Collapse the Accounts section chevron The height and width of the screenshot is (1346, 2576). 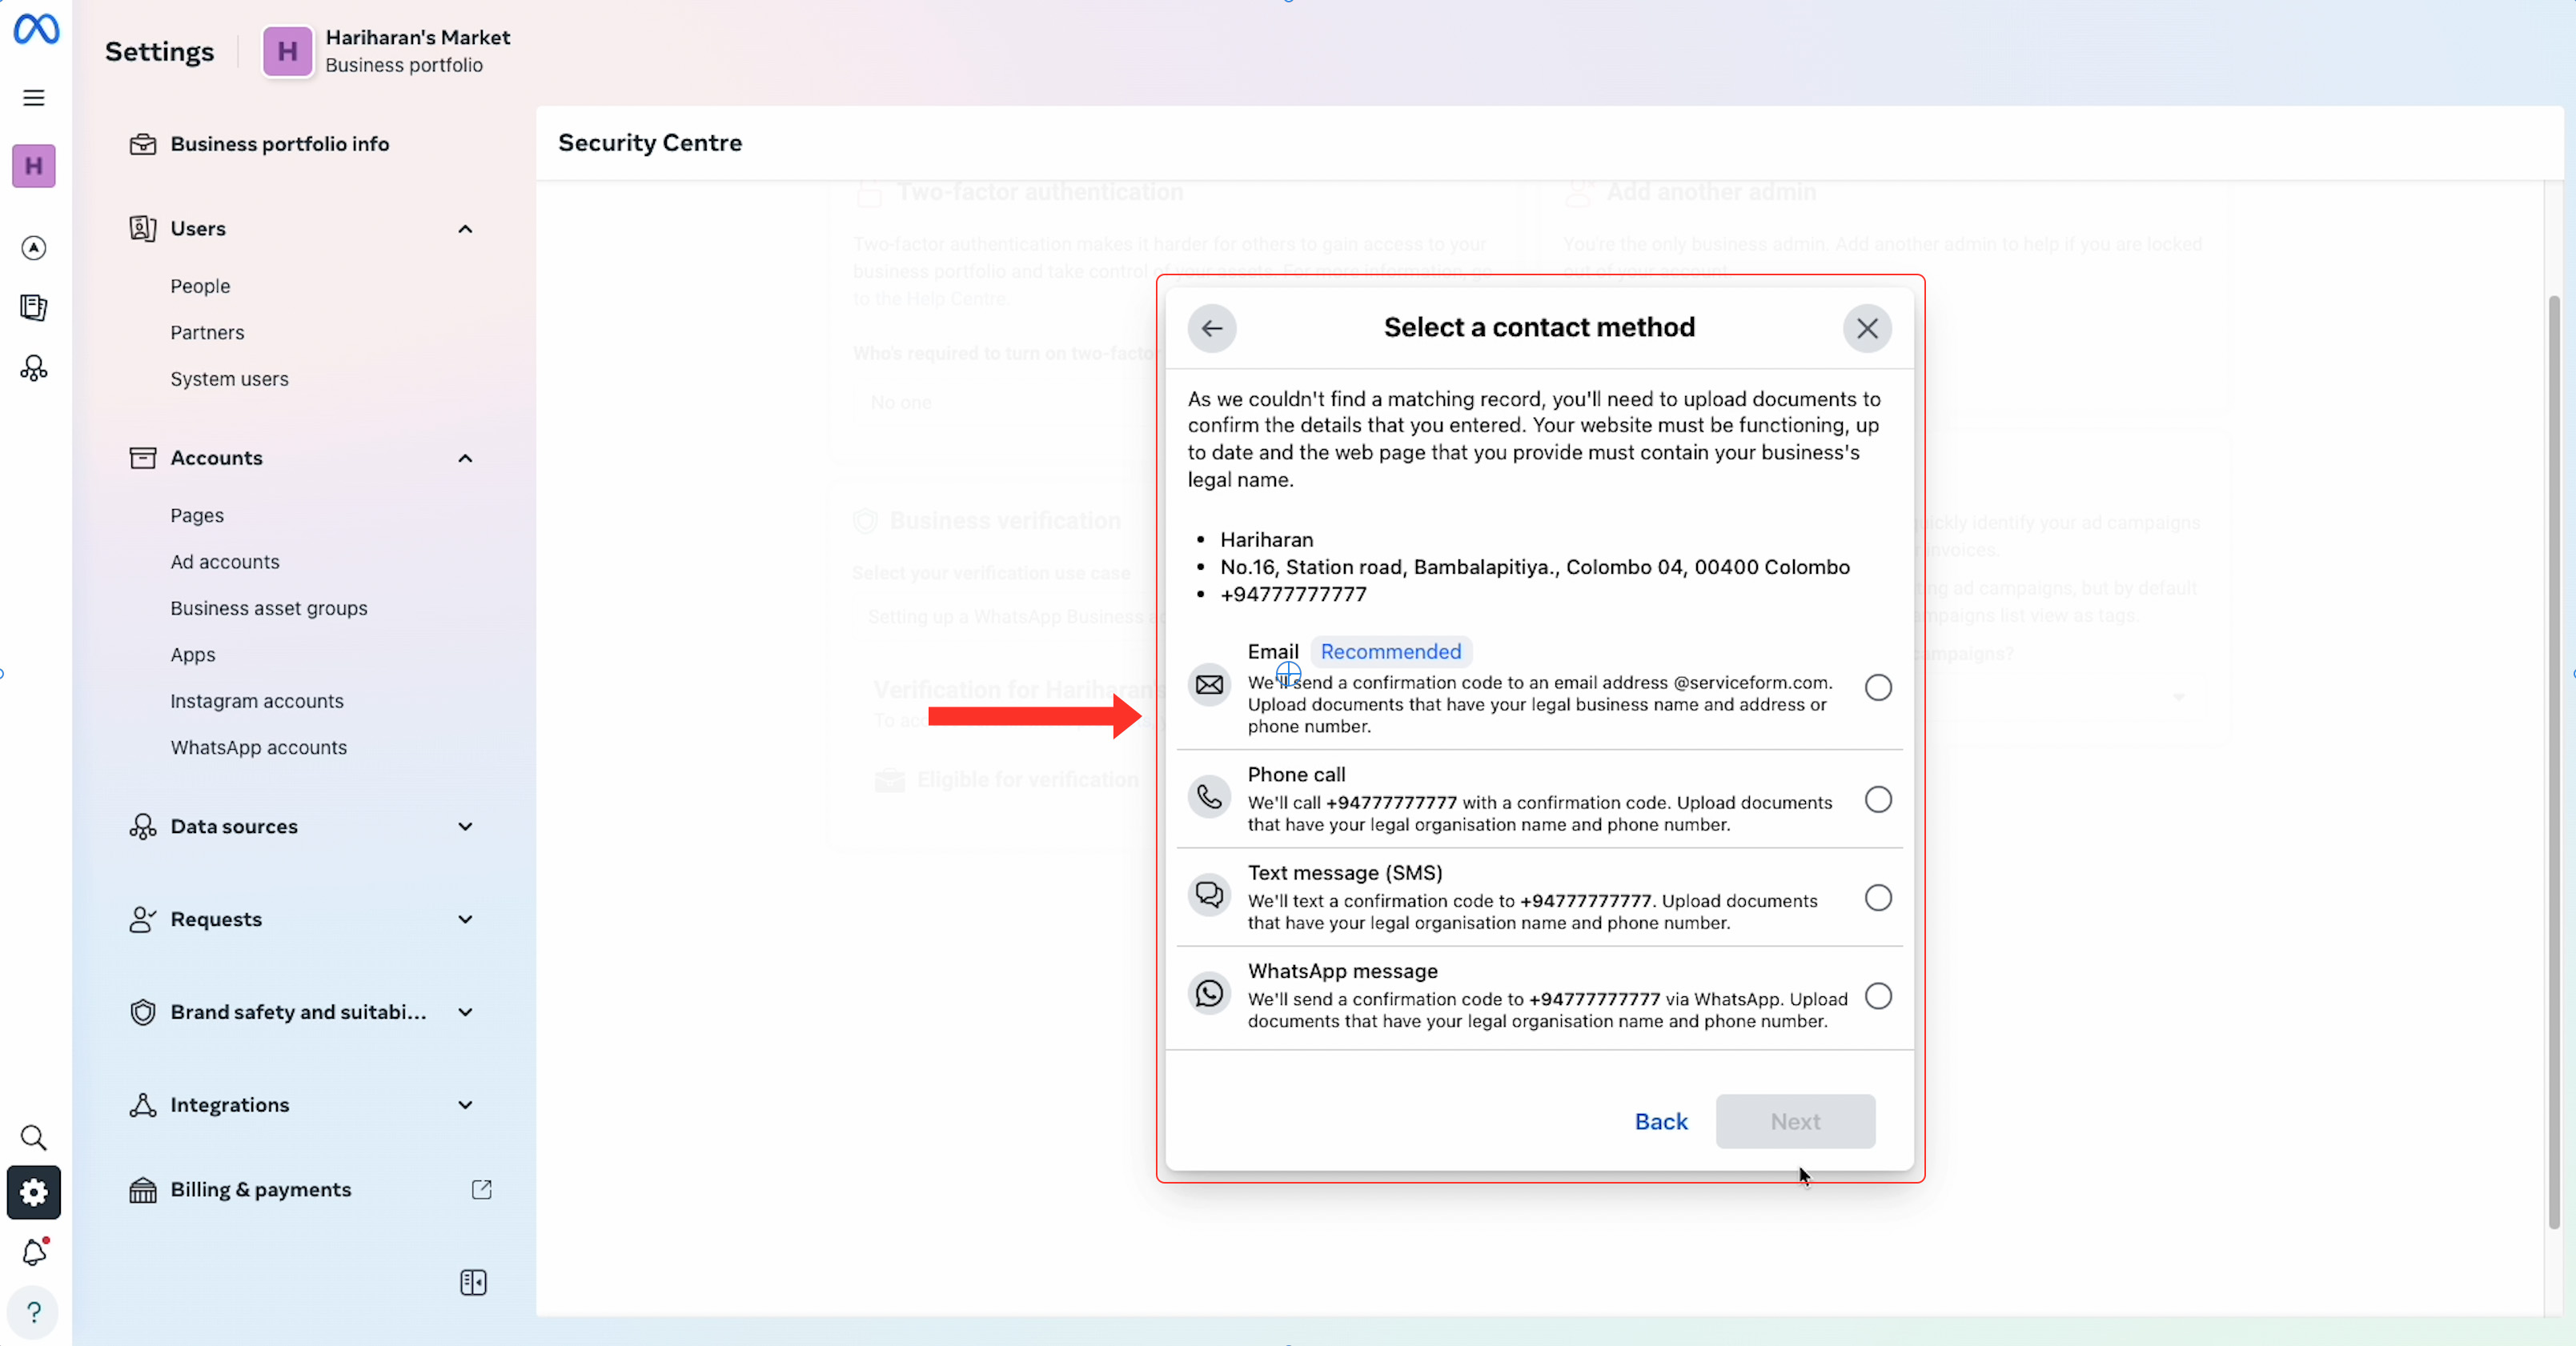(x=465, y=458)
